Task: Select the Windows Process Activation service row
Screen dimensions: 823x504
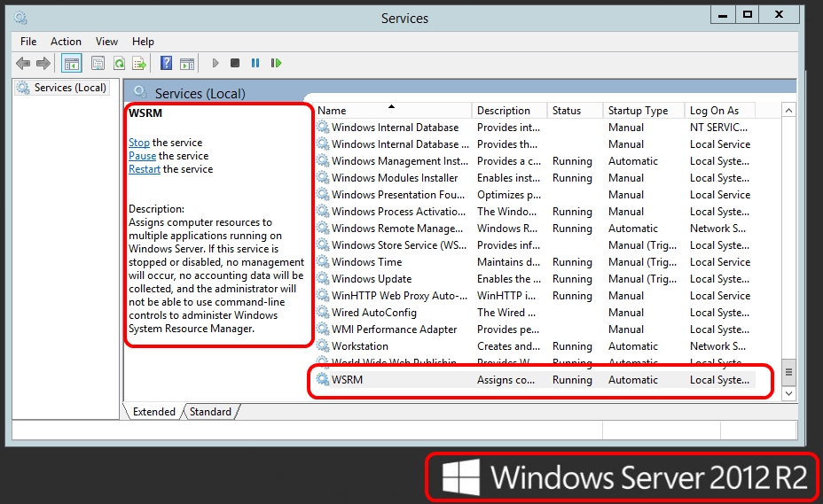Action: click(535, 212)
